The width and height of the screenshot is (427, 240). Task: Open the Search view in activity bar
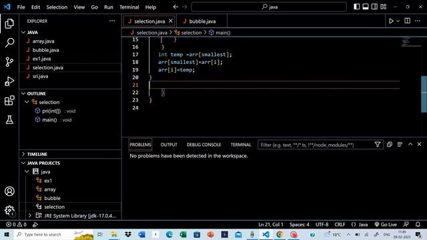[x=9, y=43]
